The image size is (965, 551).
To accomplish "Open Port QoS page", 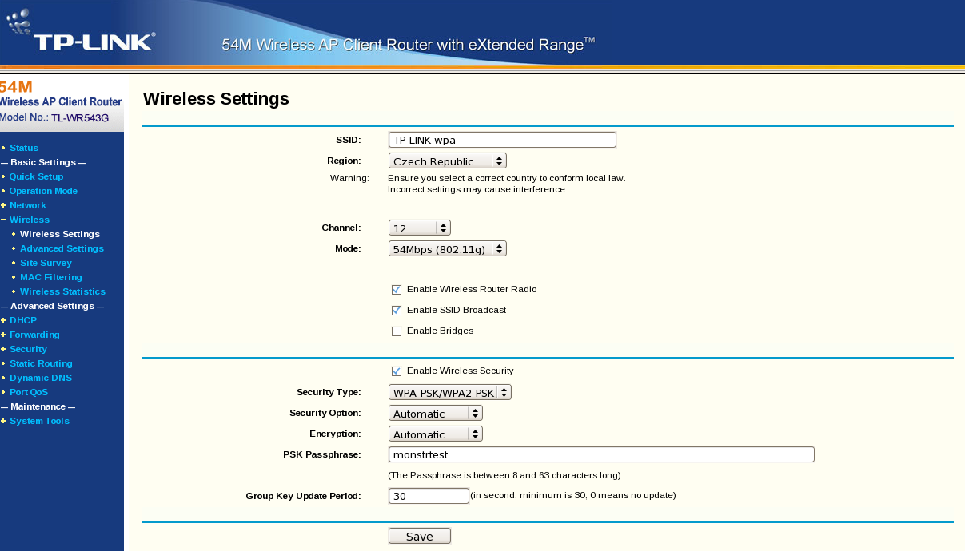I will tap(29, 392).
